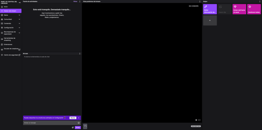Click the Mi chat panel title
The height and width of the screenshot is (130, 262).
[25, 53]
